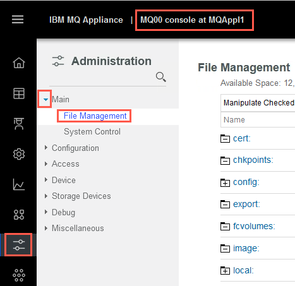The image size is (295, 286).
Task: Go to the Home icon in sidebar
Action: pyautogui.click(x=19, y=63)
